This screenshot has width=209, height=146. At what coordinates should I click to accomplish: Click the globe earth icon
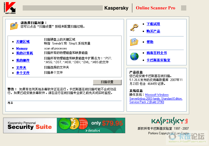coord(134,56)
